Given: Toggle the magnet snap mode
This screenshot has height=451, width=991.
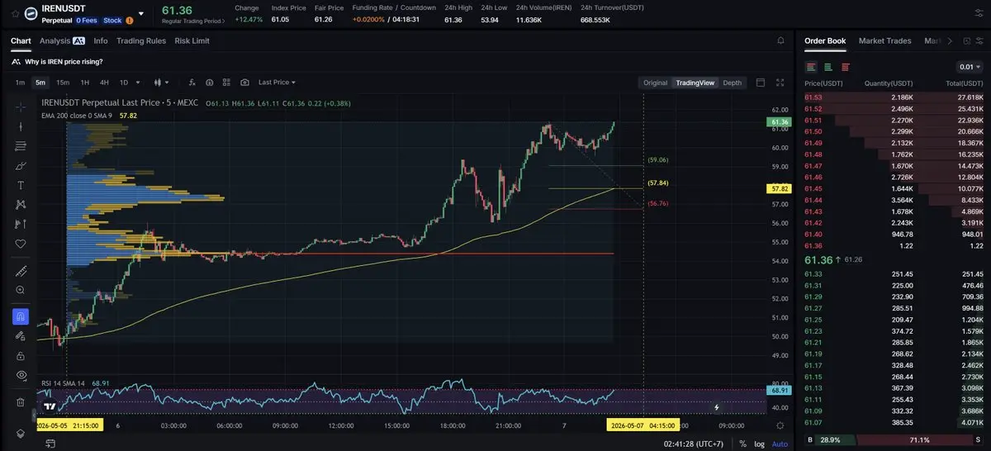Looking at the screenshot, I should click(x=21, y=316).
